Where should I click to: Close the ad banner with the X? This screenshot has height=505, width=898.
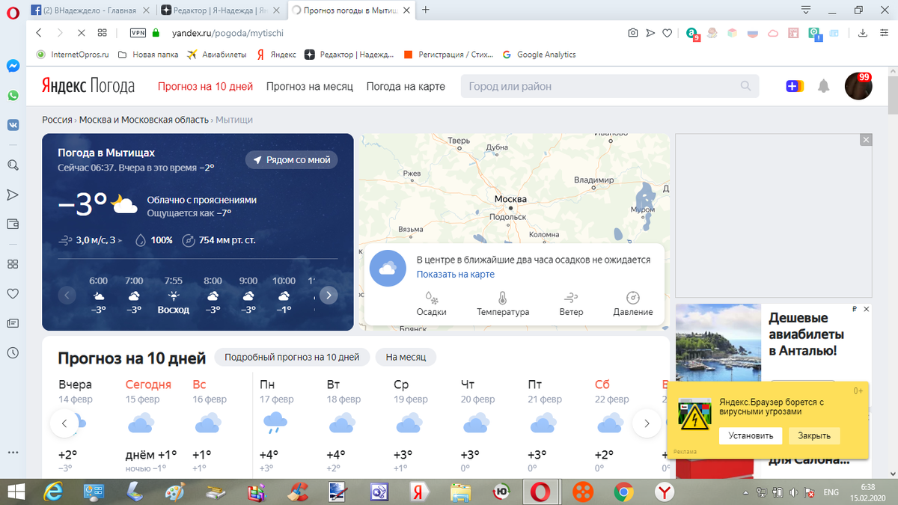click(x=866, y=140)
